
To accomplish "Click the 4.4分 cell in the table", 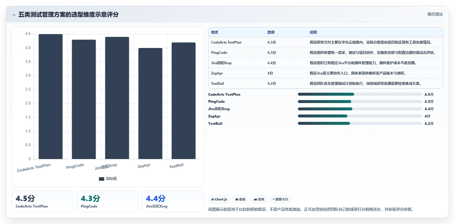I will (x=272, y=63).
